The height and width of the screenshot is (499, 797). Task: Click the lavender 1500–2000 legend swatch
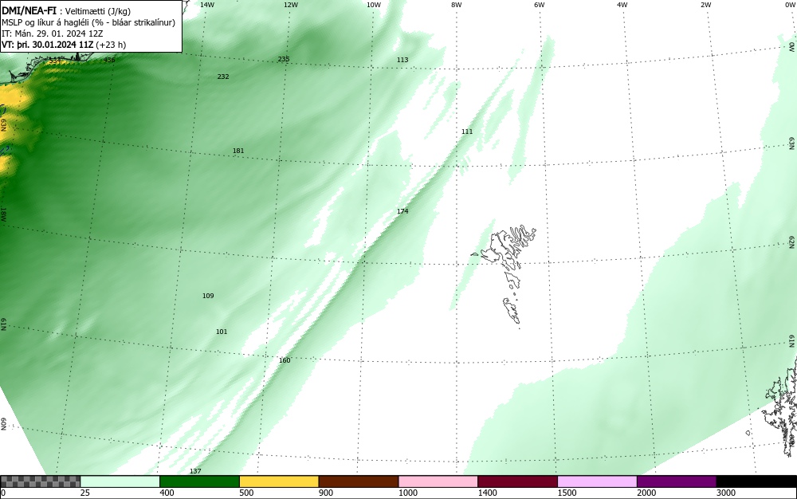[597, 481]
